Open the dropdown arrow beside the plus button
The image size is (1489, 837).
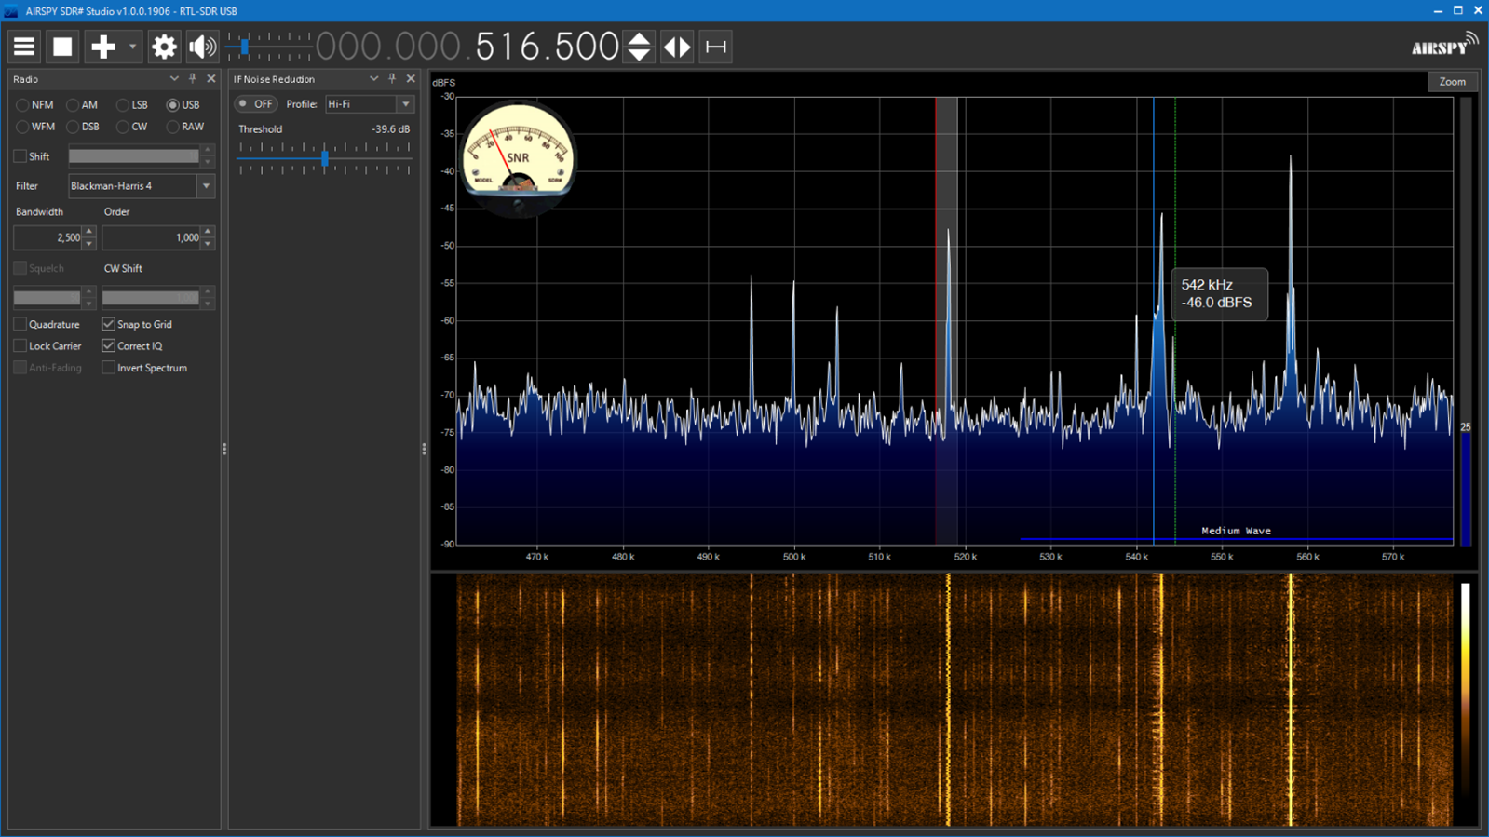[x=132, y=47]
